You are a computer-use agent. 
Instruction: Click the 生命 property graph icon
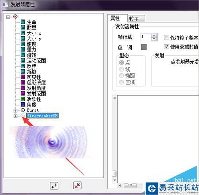(x=23, y=22)
